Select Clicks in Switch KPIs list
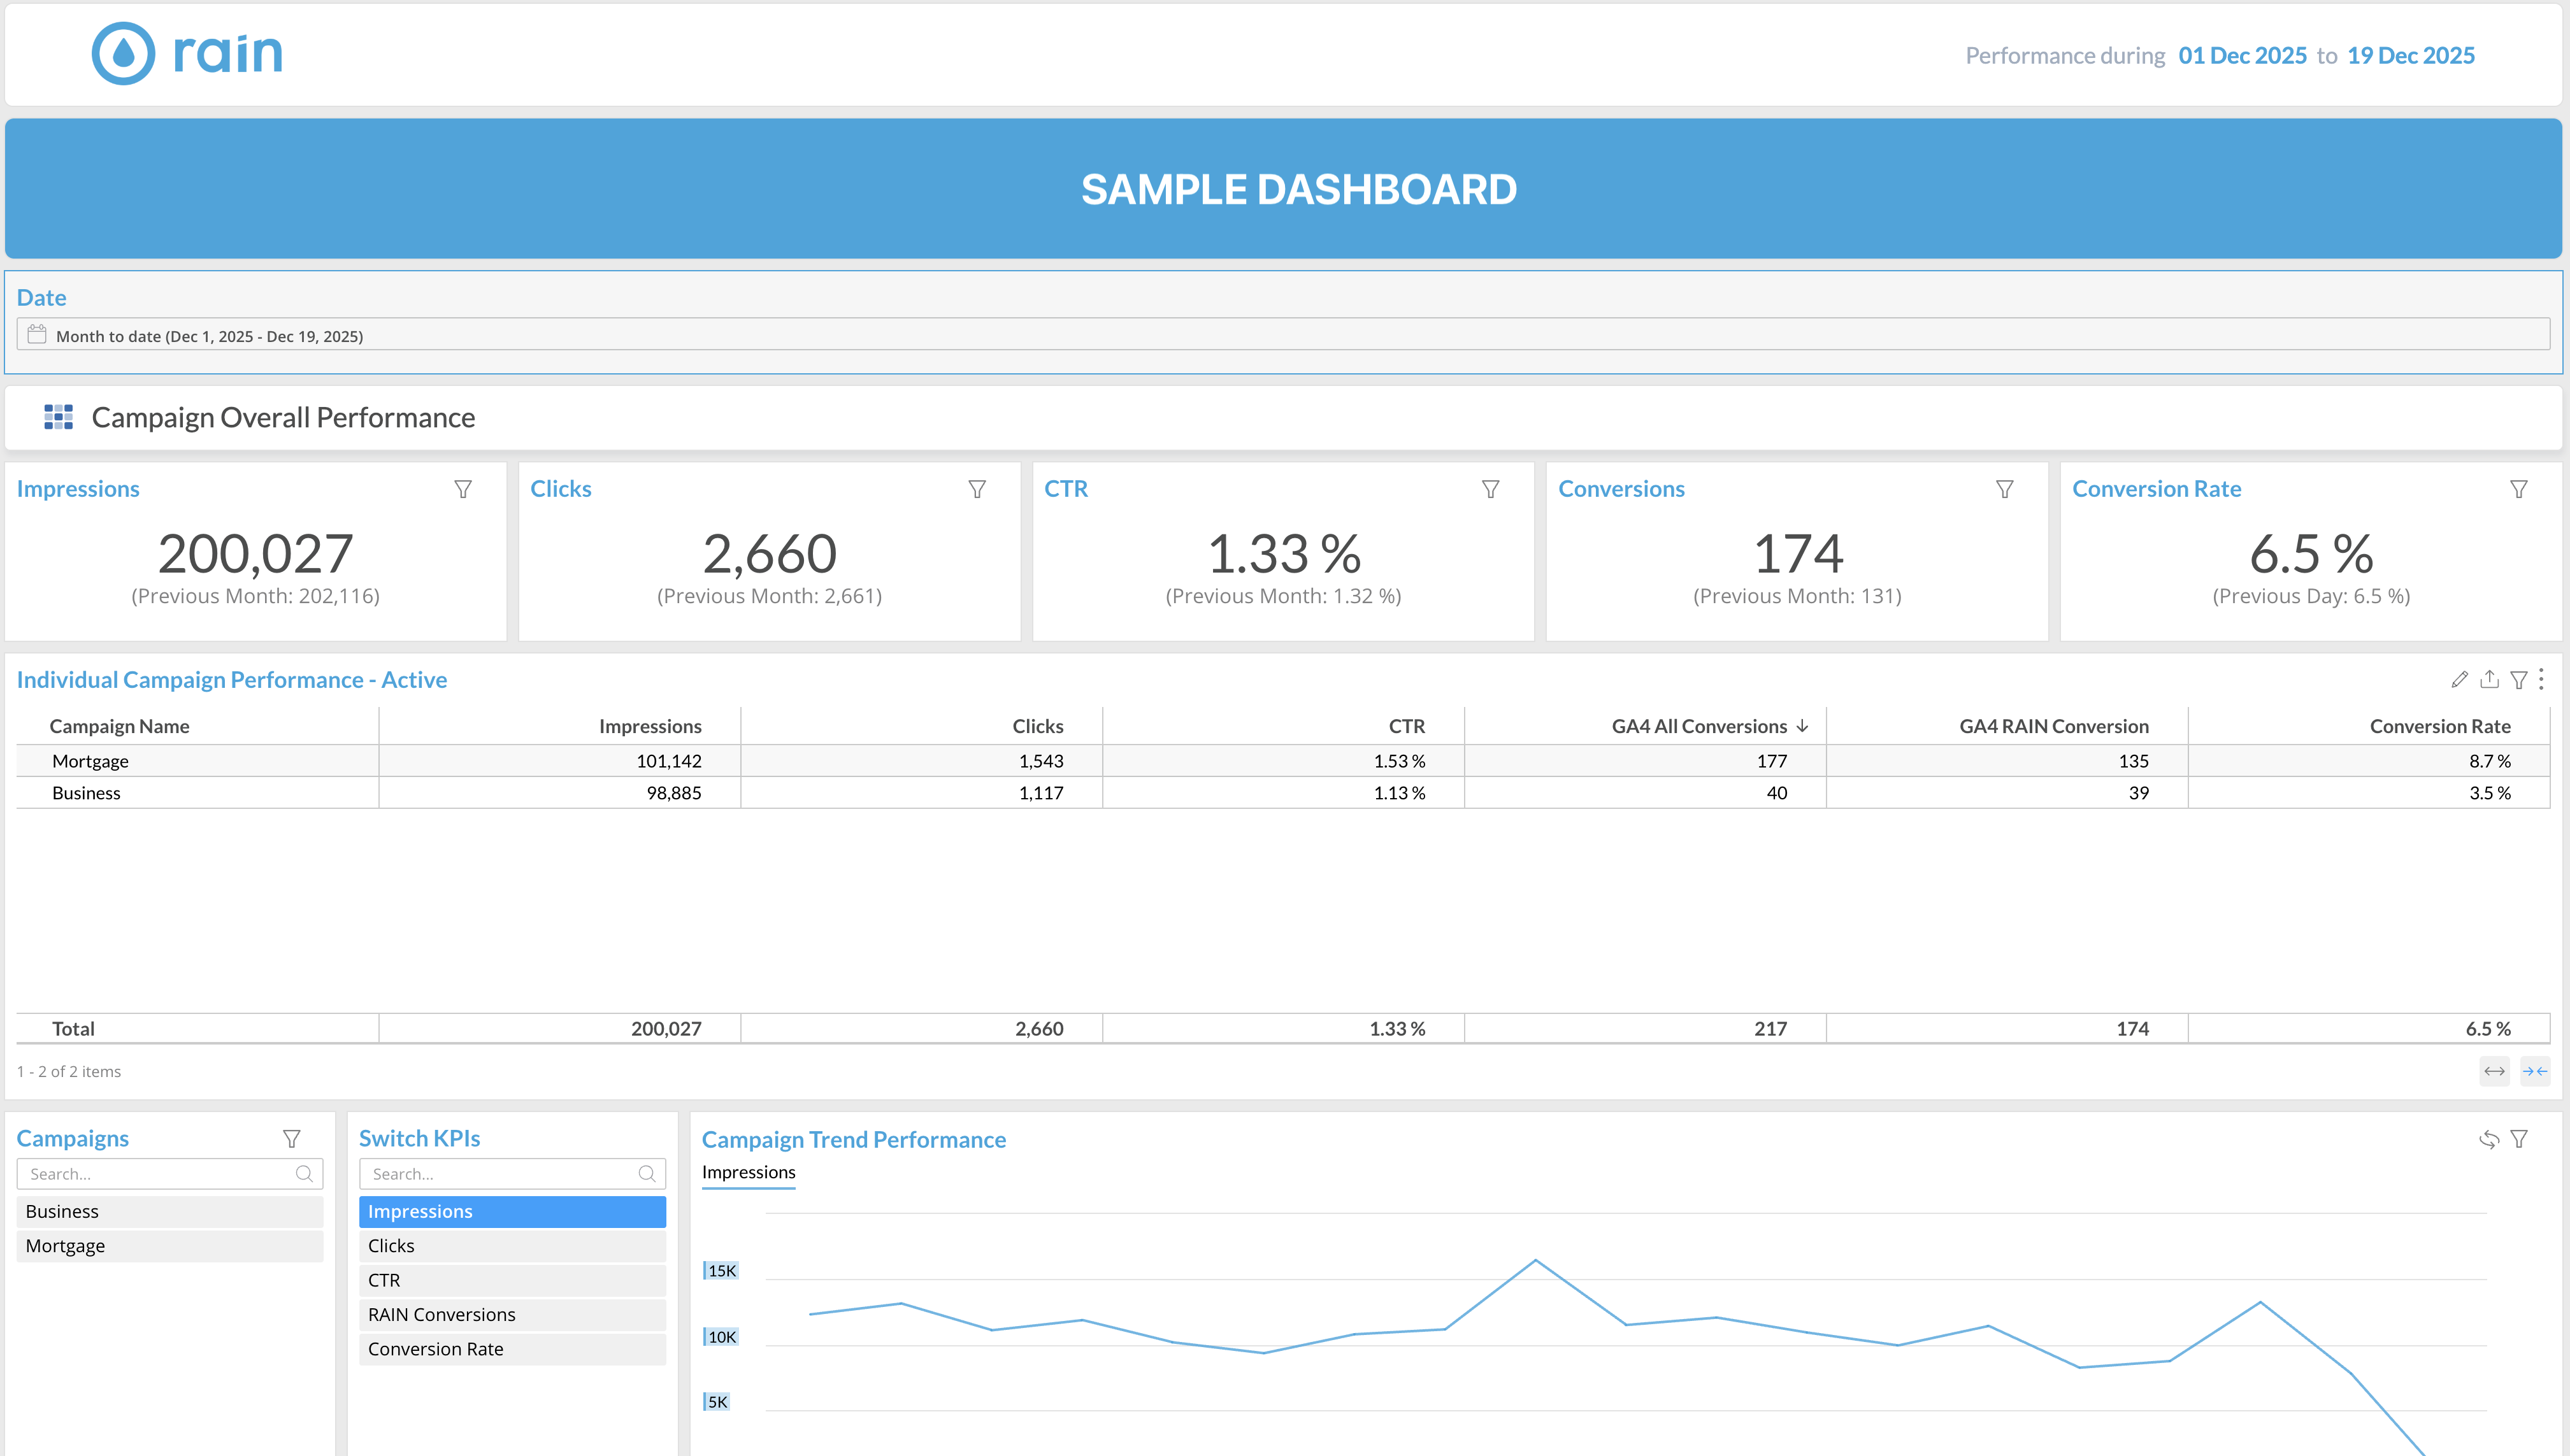Image resolution: width=2570 pixels, height=1456 pixels. click(512, 1246)
